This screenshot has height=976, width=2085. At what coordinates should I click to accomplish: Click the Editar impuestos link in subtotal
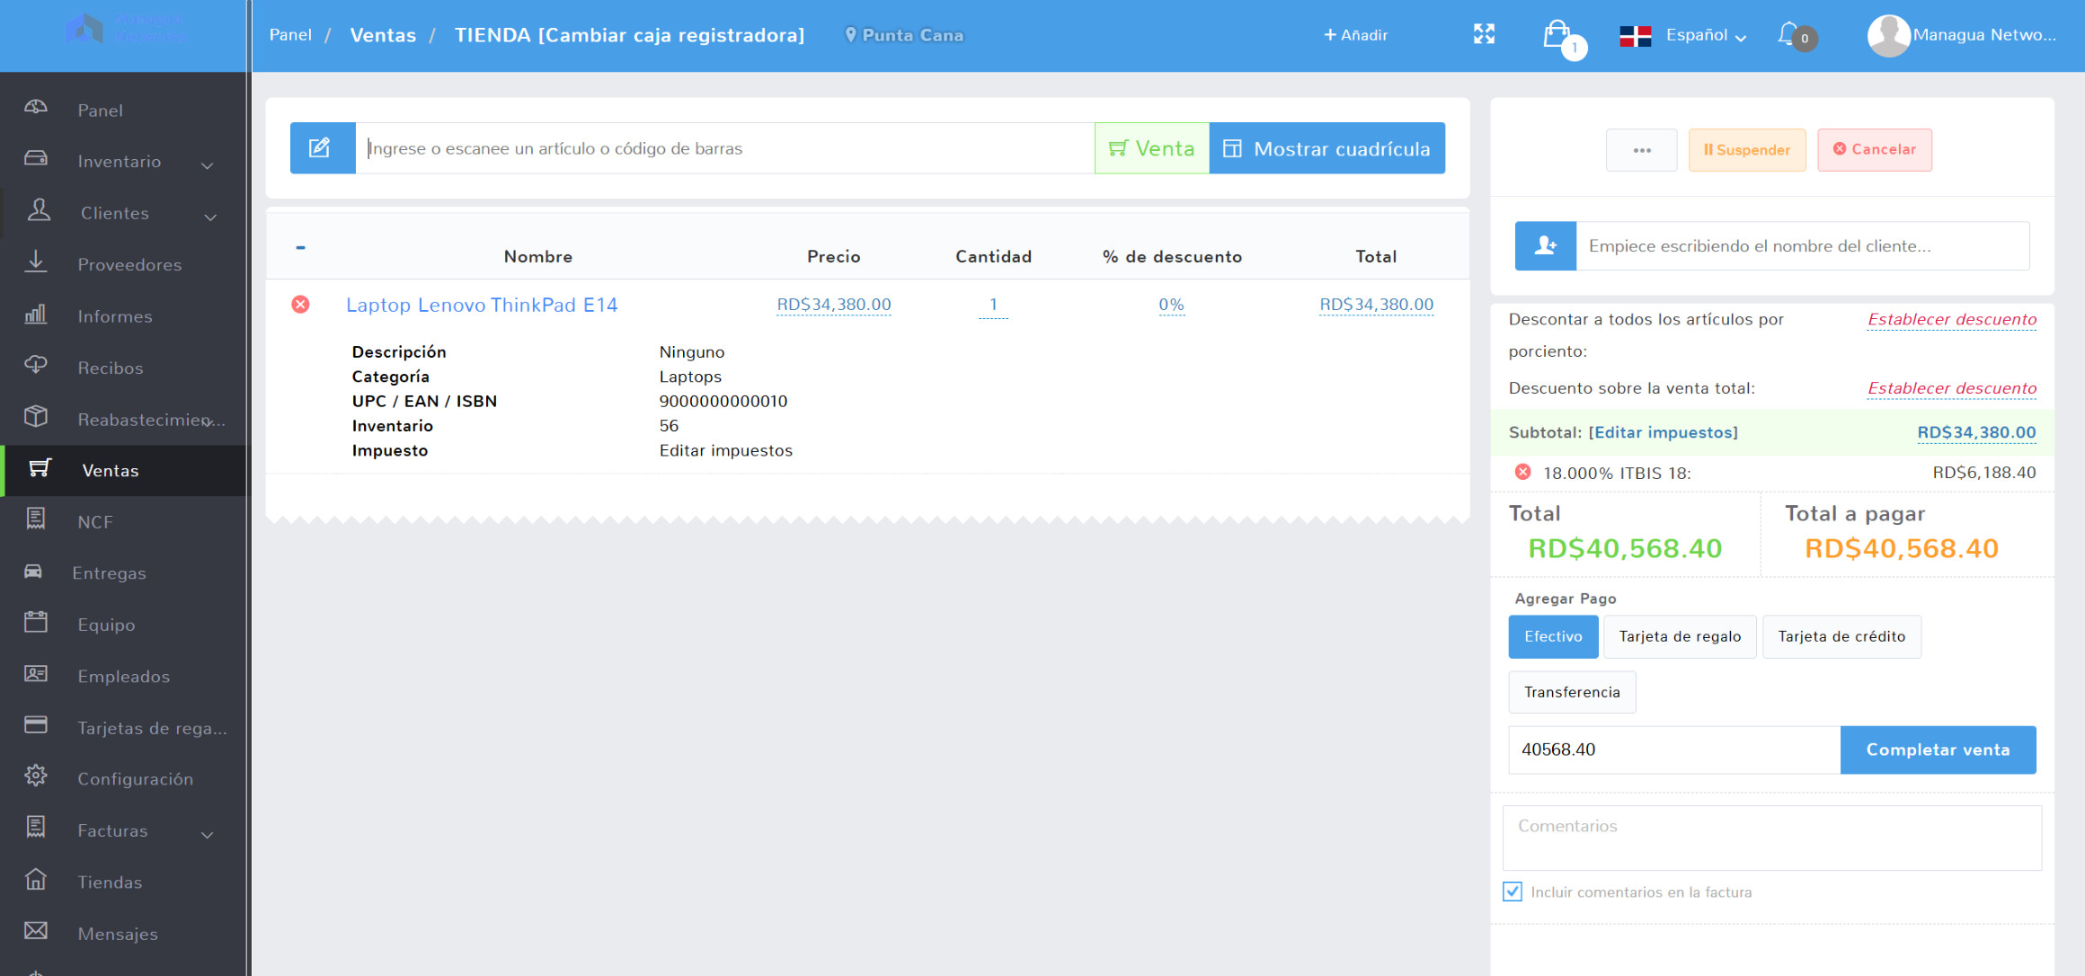coord(1664,432)
